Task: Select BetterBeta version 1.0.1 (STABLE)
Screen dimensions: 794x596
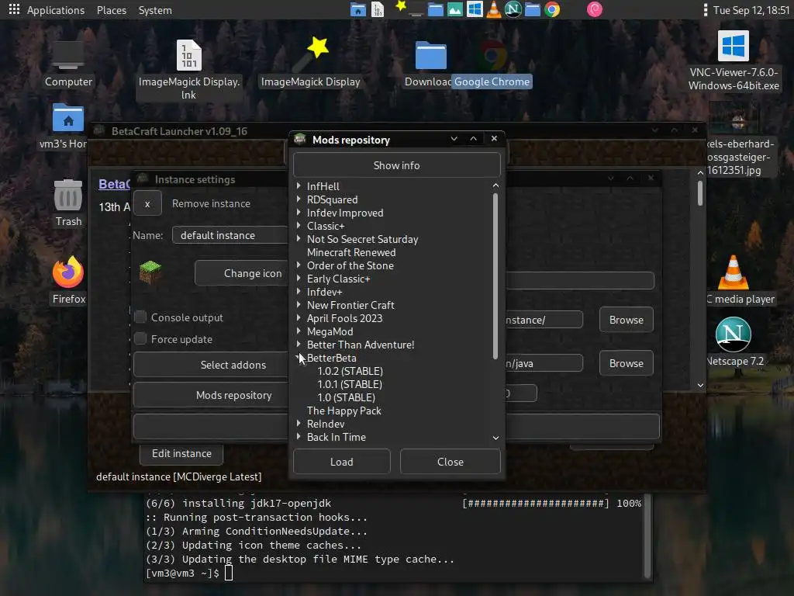Action: point(350,384)
